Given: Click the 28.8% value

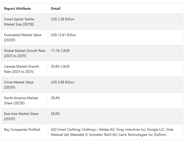Looking at the screenshot, I should click(55, 114).
